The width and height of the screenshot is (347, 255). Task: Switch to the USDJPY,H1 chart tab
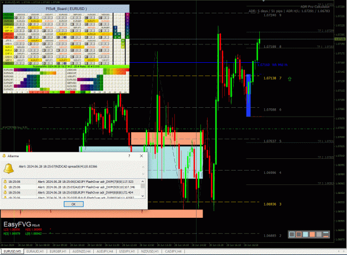pyautogui.click(x=127, y=252)
